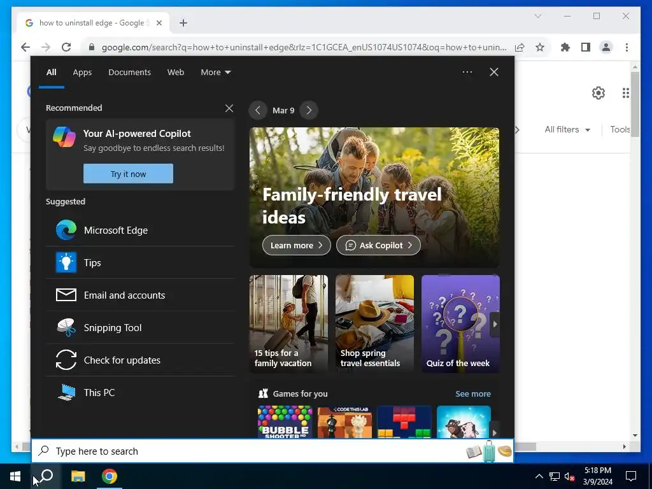This screenshot has height=489, width=652.
Task: Open the notification center icon
Action: [631, 476]
